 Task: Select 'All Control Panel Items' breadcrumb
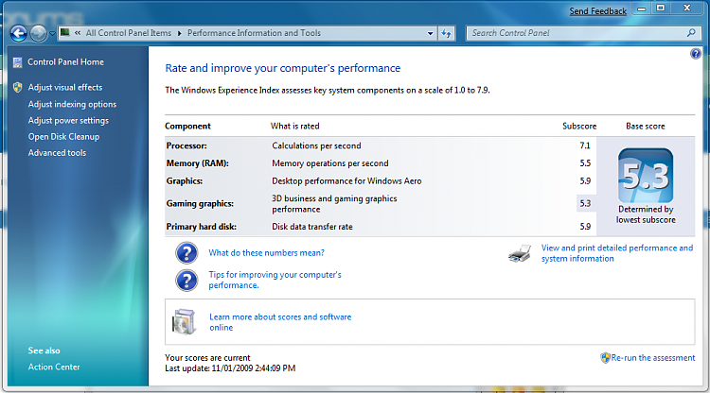(129, 33)
